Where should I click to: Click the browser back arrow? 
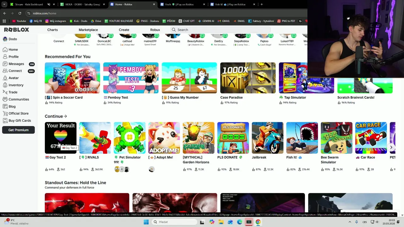click(4, 13)
